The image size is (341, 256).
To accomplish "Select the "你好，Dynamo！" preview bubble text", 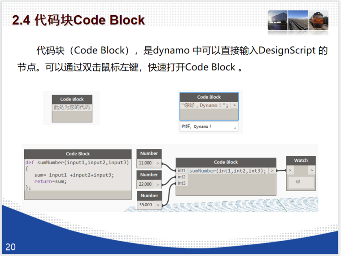I will (197, 127).
